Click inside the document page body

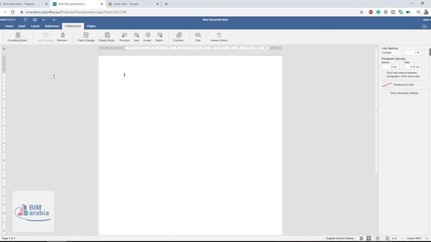190,145
